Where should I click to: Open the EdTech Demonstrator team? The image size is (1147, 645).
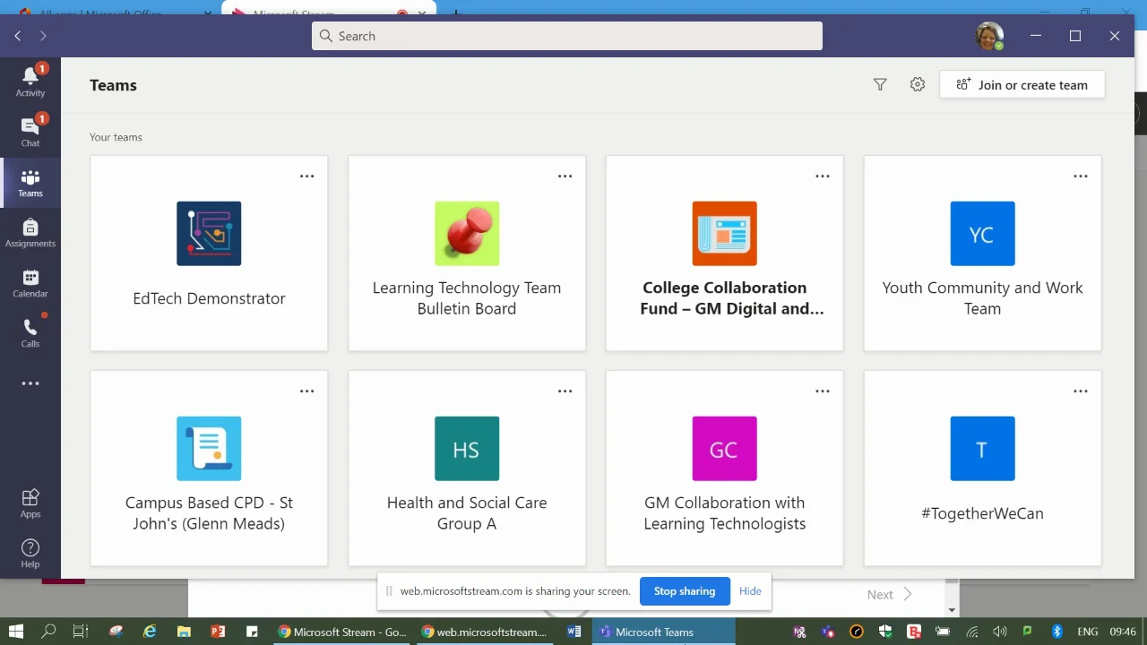[x=209, y=254]
